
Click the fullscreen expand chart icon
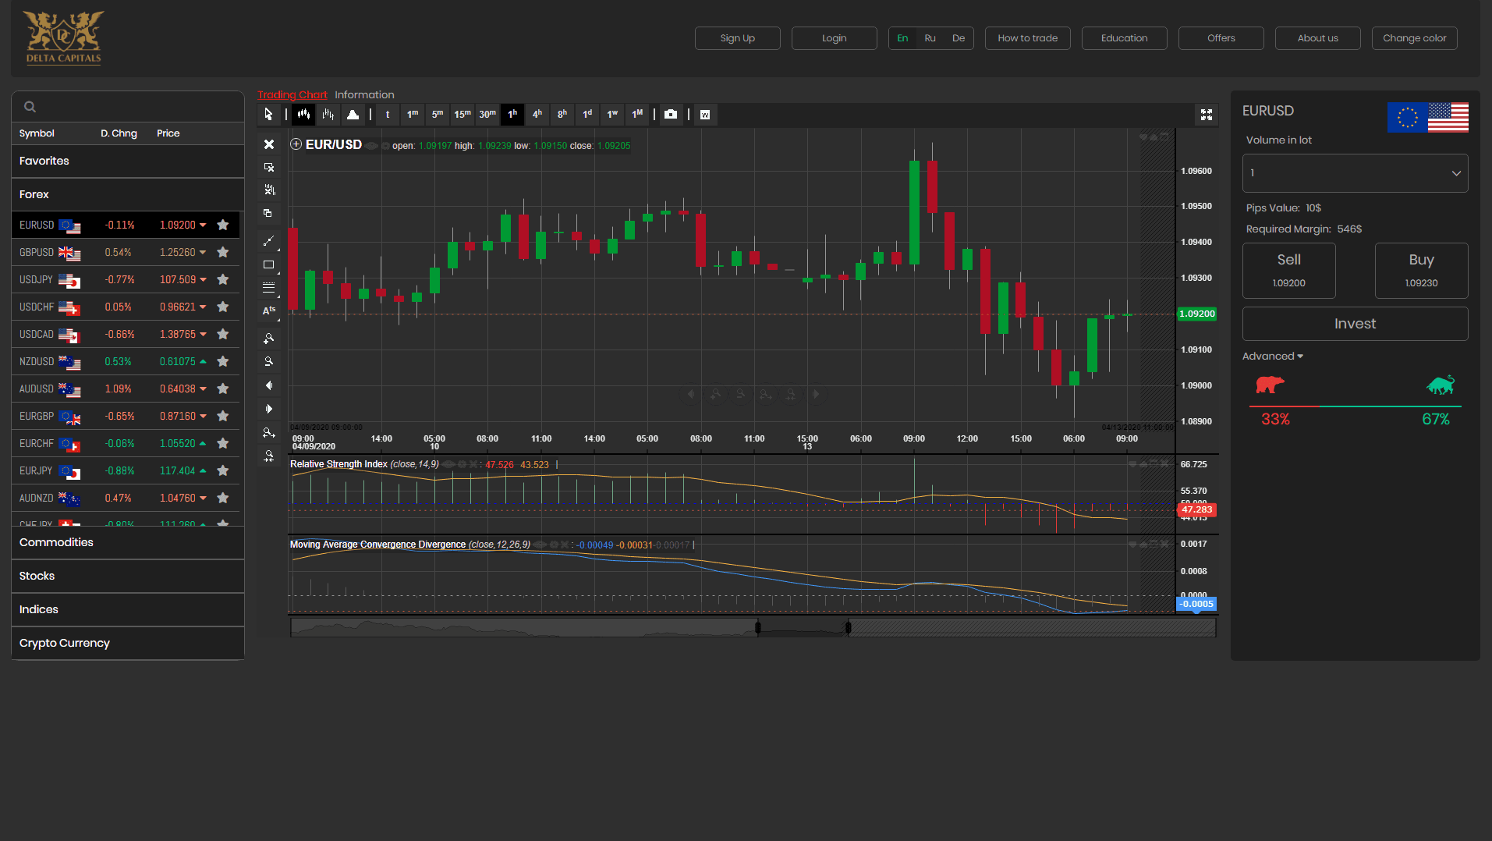[1206, 115]
